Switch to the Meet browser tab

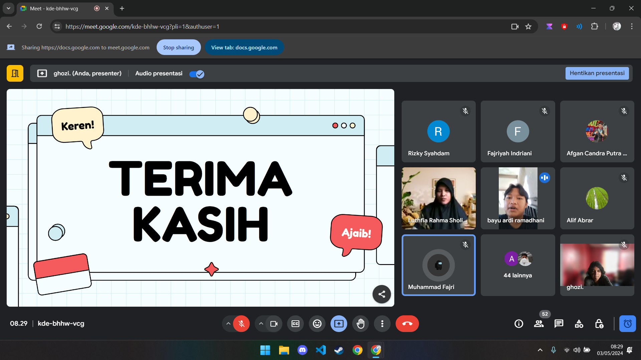(x=54, y=8)
